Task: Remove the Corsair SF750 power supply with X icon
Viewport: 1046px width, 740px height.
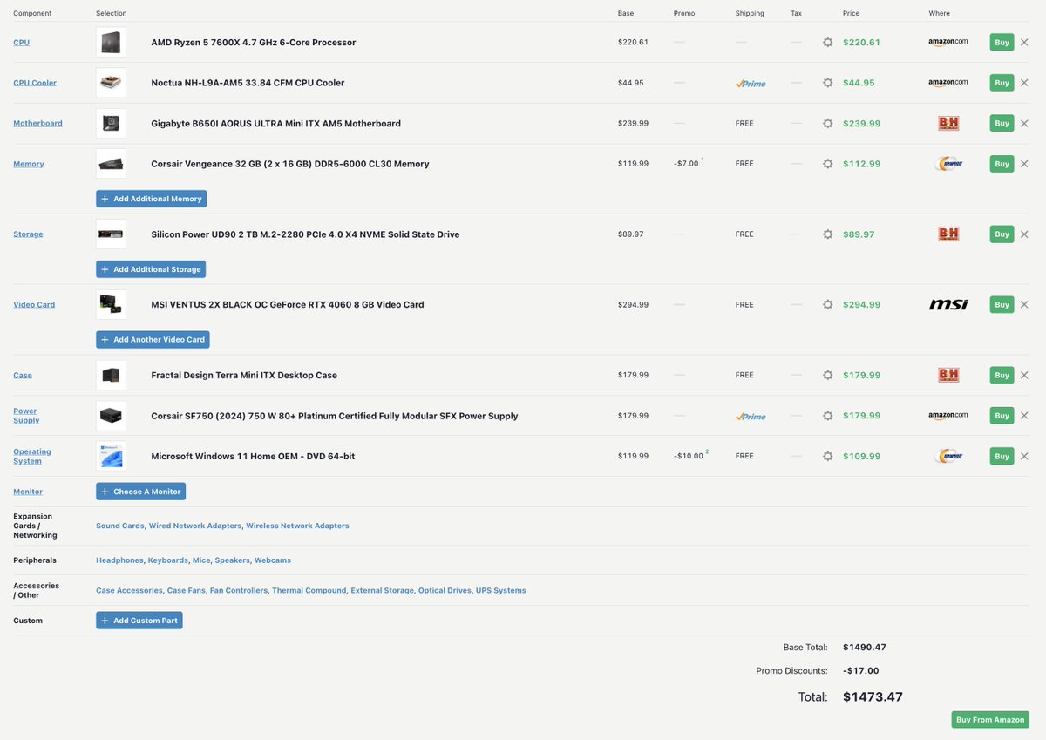Action: (x=1024, y=416)
